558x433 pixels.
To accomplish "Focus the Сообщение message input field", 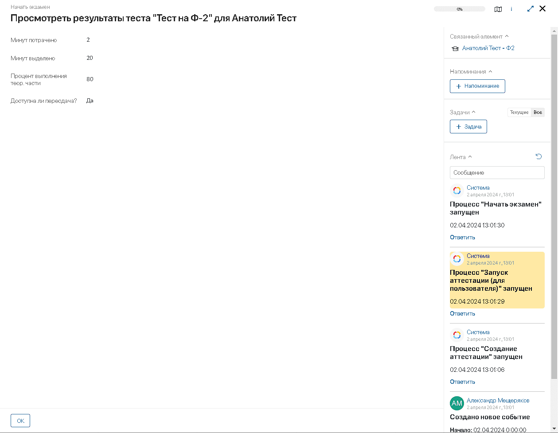I will (x=497, y=172).
